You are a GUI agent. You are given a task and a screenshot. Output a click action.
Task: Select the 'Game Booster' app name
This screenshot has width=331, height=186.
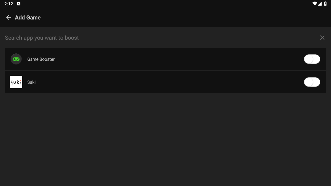tap(41, 59)
